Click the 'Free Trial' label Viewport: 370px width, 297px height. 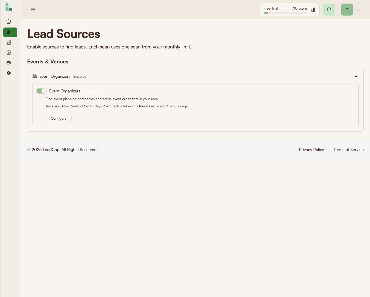[271, 8]
